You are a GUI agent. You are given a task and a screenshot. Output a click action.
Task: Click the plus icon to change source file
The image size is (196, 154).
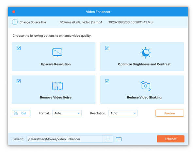[x=15, y=22]
